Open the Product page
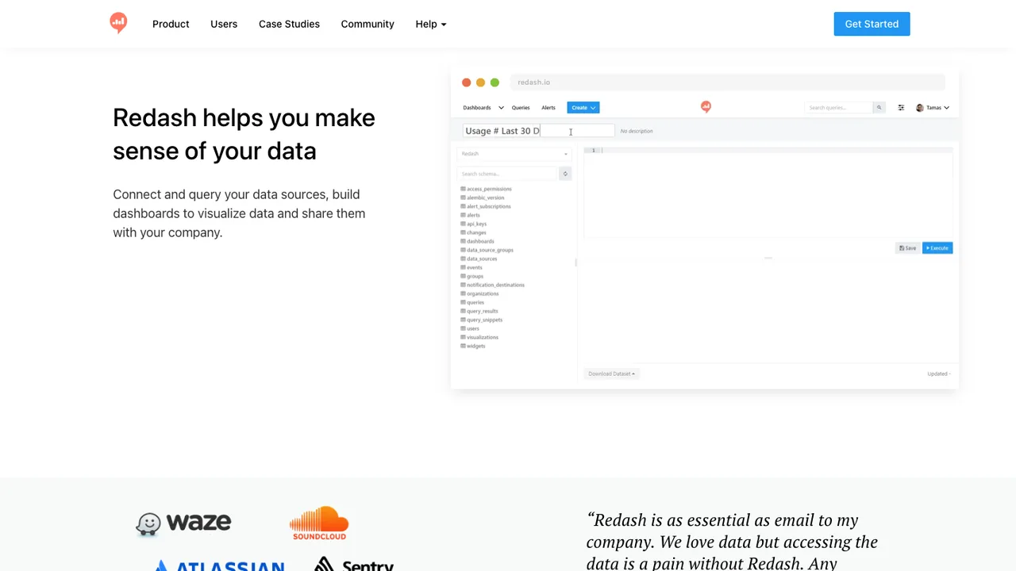Viewport: 1016px width, 571px height. pos(171,24)
